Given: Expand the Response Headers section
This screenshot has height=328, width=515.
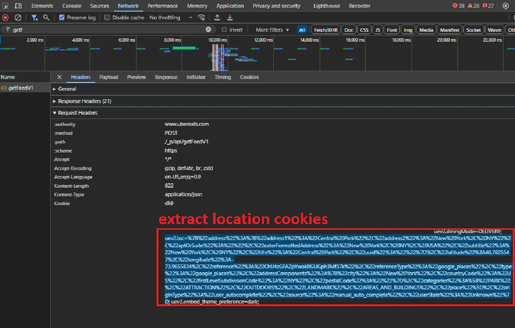Looking at the screenshot, I should click(85, 101).
